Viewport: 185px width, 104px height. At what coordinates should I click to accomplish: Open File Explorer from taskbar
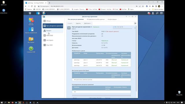(x=9, y=103)
